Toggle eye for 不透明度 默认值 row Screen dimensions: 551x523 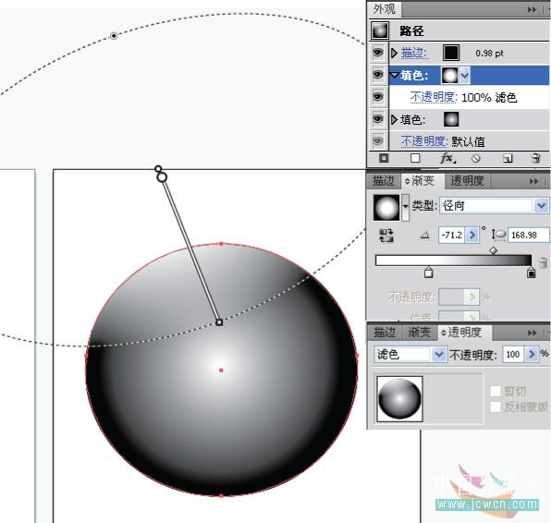378,141
